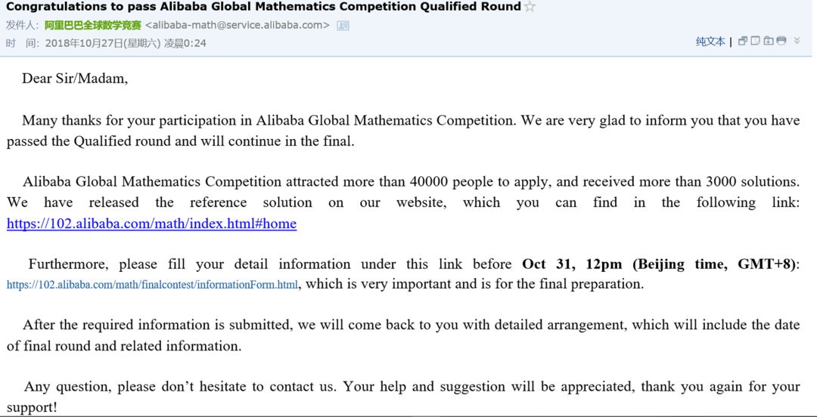Image resolution: width=817 pixels, height=417 pixels.
Task: Click the note/memo icon in the header
Action: (x=756, y=41)
